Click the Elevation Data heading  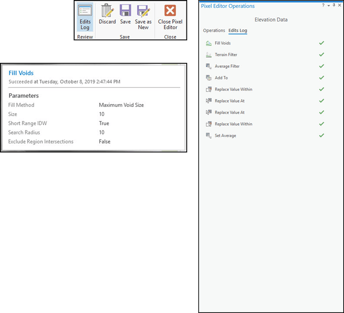tap(271, 20)
